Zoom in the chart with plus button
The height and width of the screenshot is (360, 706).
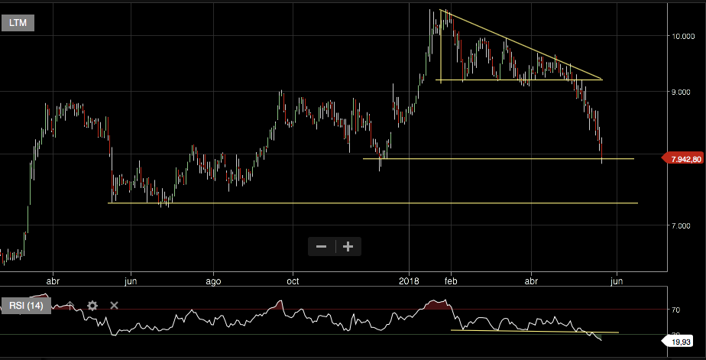click(348, 246)
